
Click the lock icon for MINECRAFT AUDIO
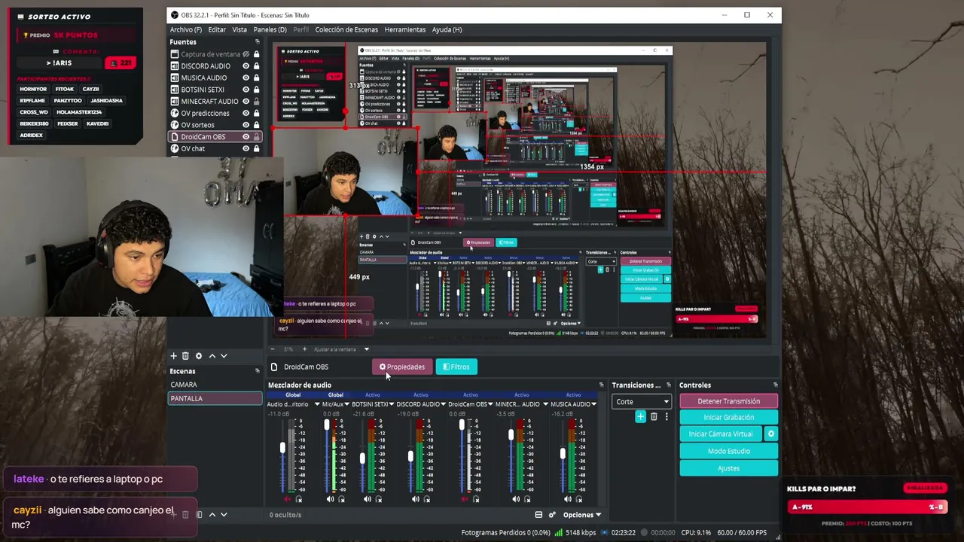click(256, 102)
